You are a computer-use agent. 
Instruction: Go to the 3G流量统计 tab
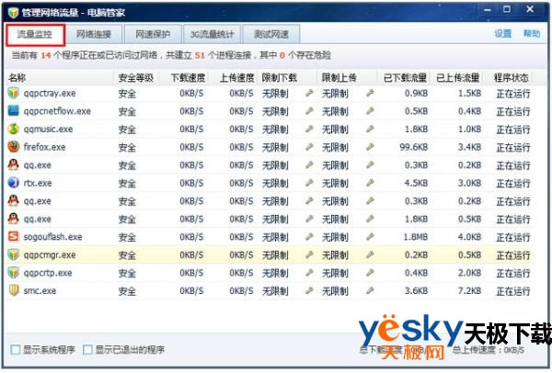[x=213, y=35]
